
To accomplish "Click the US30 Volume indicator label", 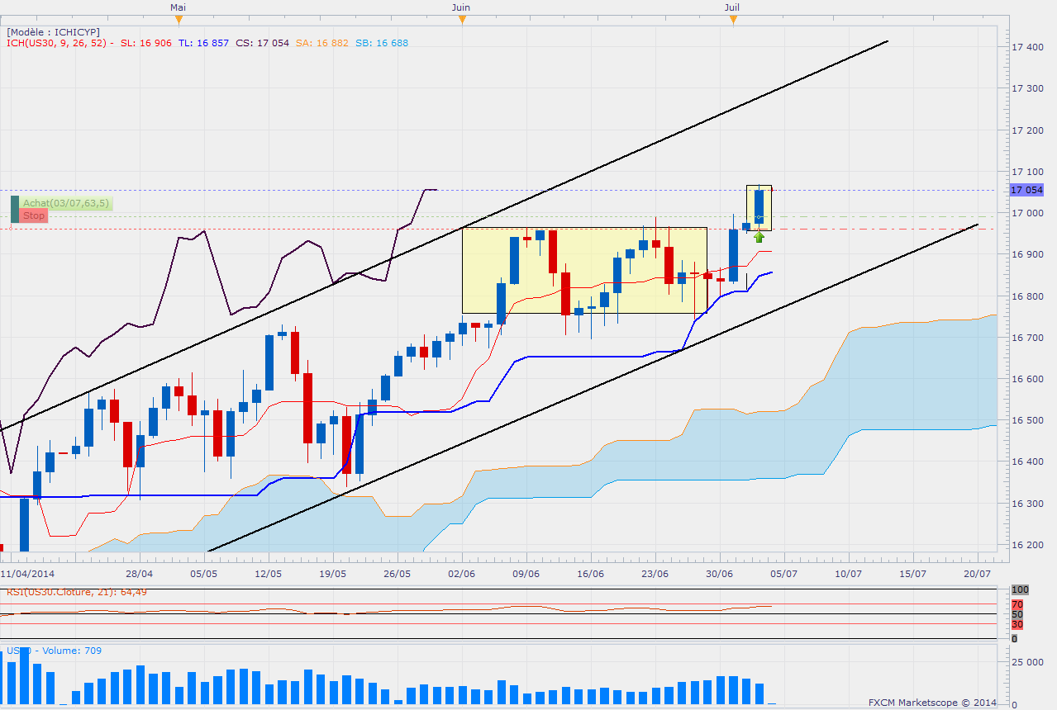I will pos(54,651).
